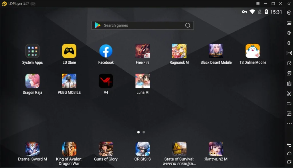
Task: Open King of Avalon: Dragon War
Action: pos(69,149)
